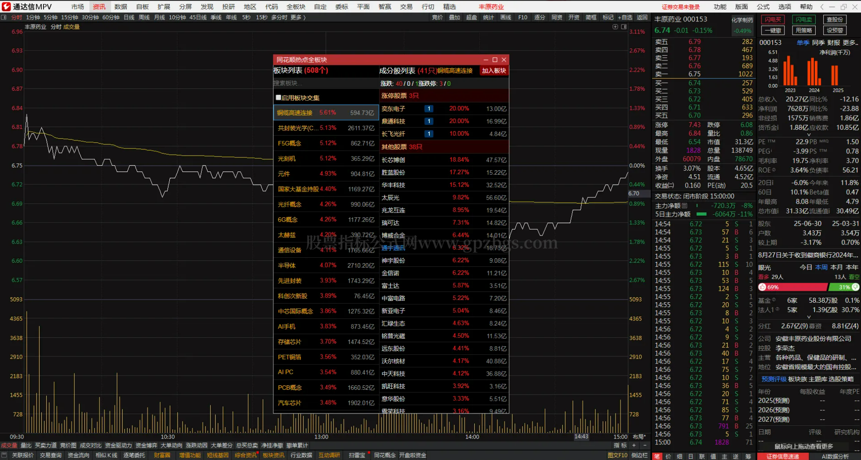Click the 价 price tab icon
Image resolution: width=861 pixels, height=460 pixels.
[x=668, y=456]
